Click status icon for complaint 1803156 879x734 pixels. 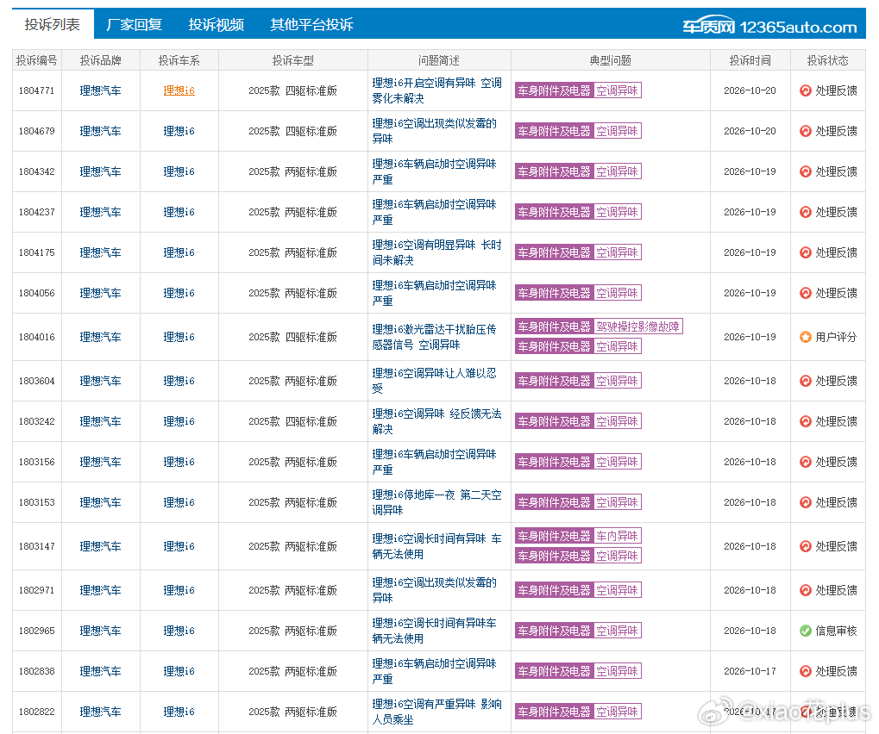coord(806,462)
